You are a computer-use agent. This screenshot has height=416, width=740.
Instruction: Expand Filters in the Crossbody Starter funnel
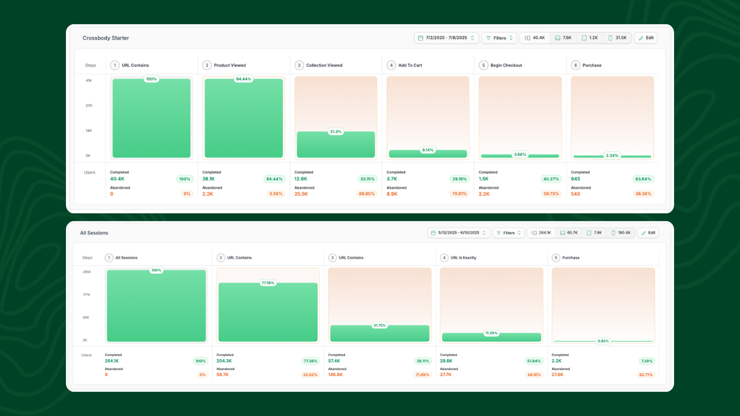pos(499,38)
